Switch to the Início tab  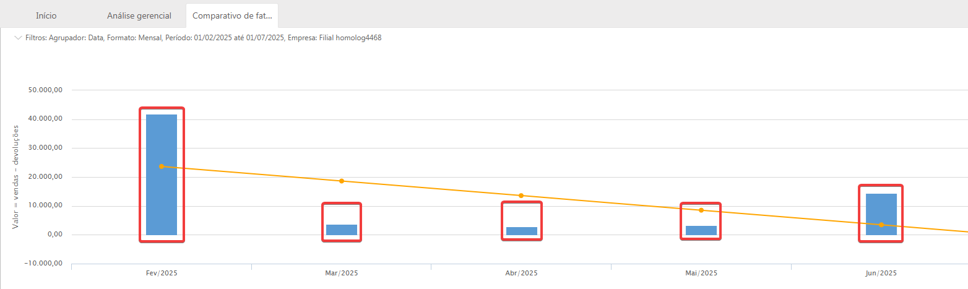(46, 15)
